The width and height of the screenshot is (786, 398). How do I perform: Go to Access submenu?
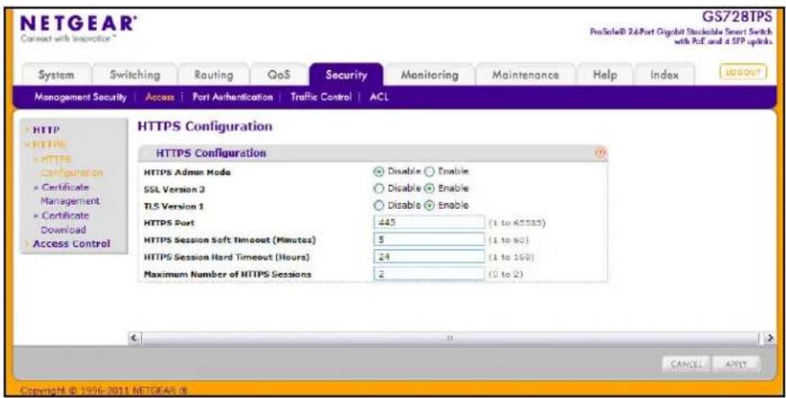160,97
